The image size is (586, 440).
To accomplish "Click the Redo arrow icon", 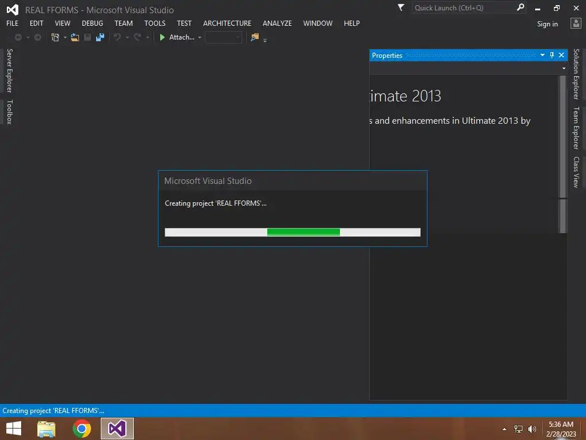I will (x=137, y=37).
